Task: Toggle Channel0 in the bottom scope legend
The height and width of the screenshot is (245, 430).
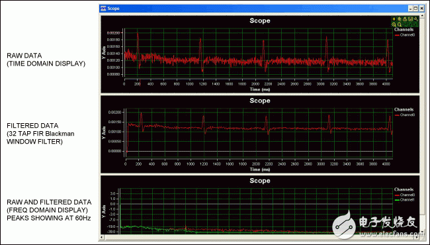Action: pyautogui.click(x=408, y=195)
